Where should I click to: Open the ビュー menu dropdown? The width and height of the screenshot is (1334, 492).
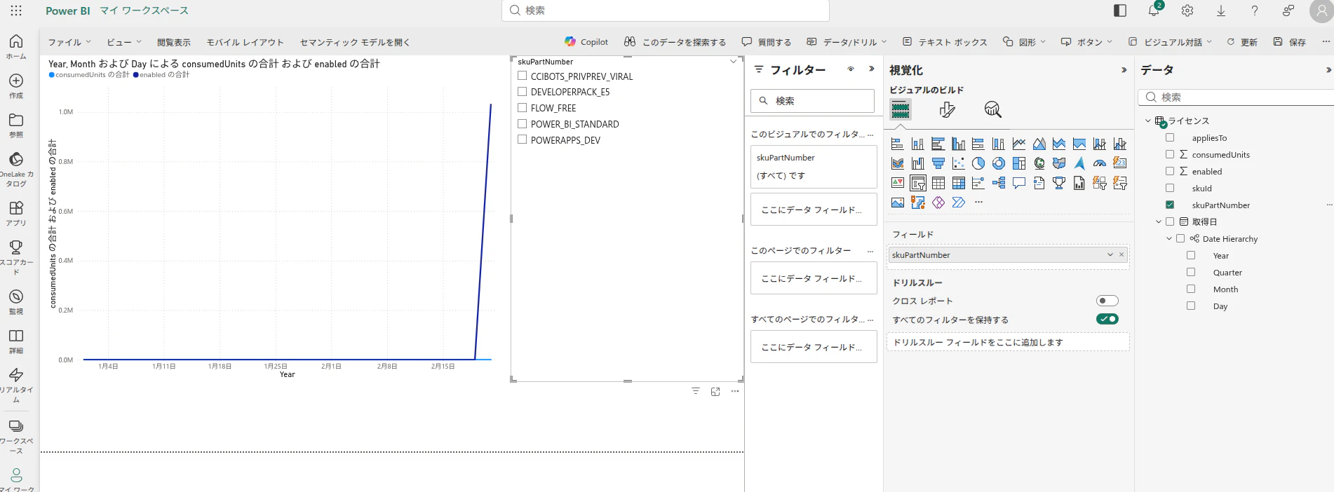point(124,42)
